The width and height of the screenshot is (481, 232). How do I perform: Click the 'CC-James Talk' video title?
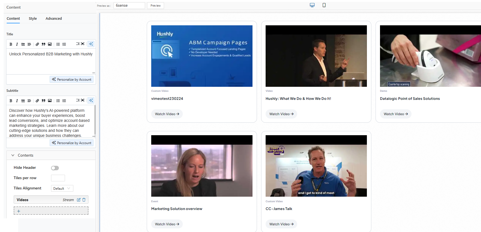tap(279, 209)
